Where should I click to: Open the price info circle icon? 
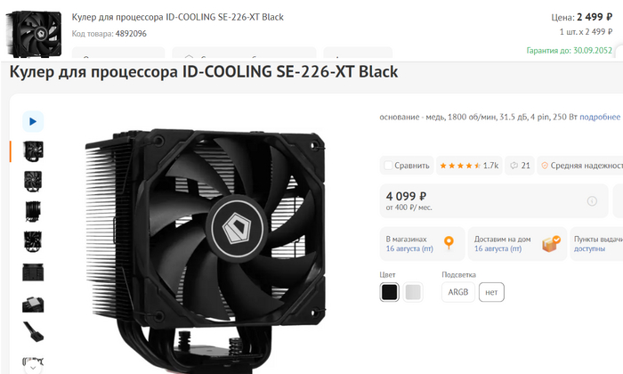[x=592, y=201]
